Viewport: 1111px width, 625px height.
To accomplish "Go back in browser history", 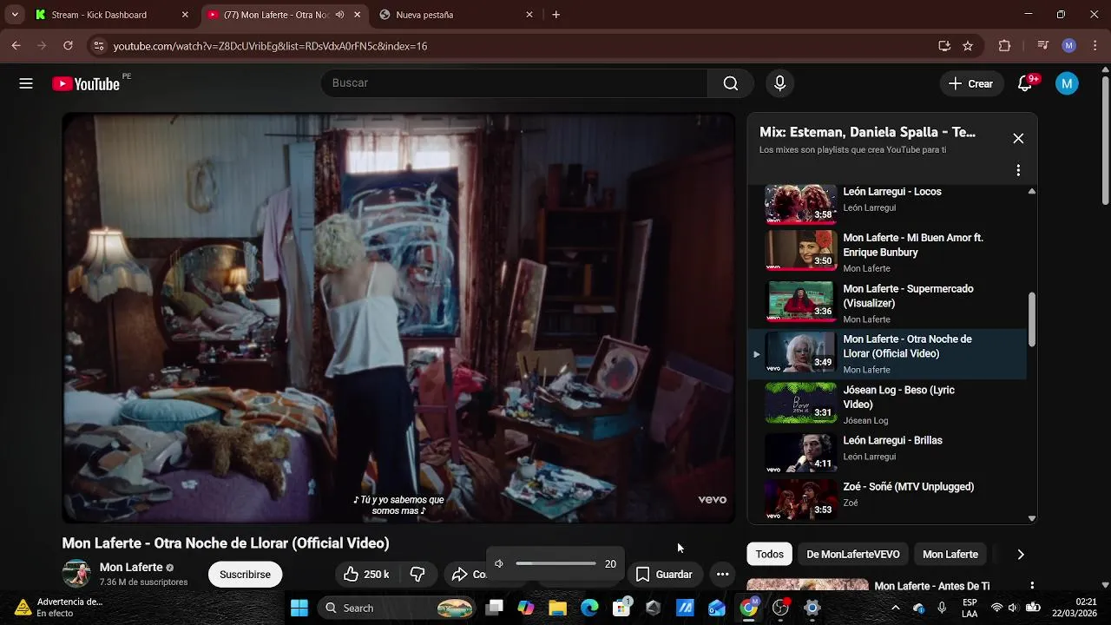I will (16, 46).
